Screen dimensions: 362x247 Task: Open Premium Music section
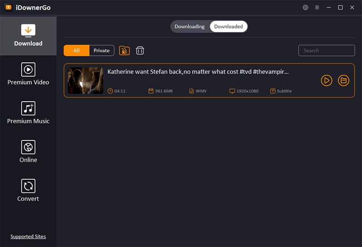pos(28,113)
